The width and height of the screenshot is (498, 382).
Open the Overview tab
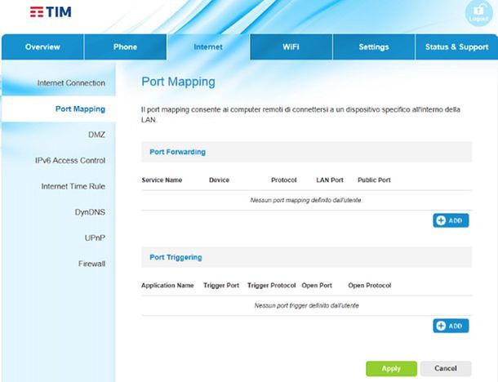(x=42, y=47)
